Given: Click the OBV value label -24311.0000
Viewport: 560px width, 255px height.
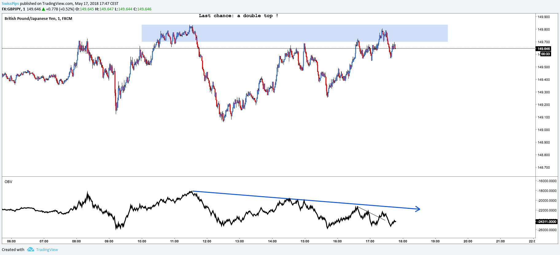Looking at the screenshot, I should 546,222.
